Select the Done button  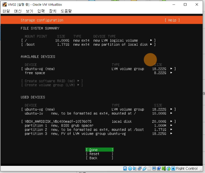[100, 150]
